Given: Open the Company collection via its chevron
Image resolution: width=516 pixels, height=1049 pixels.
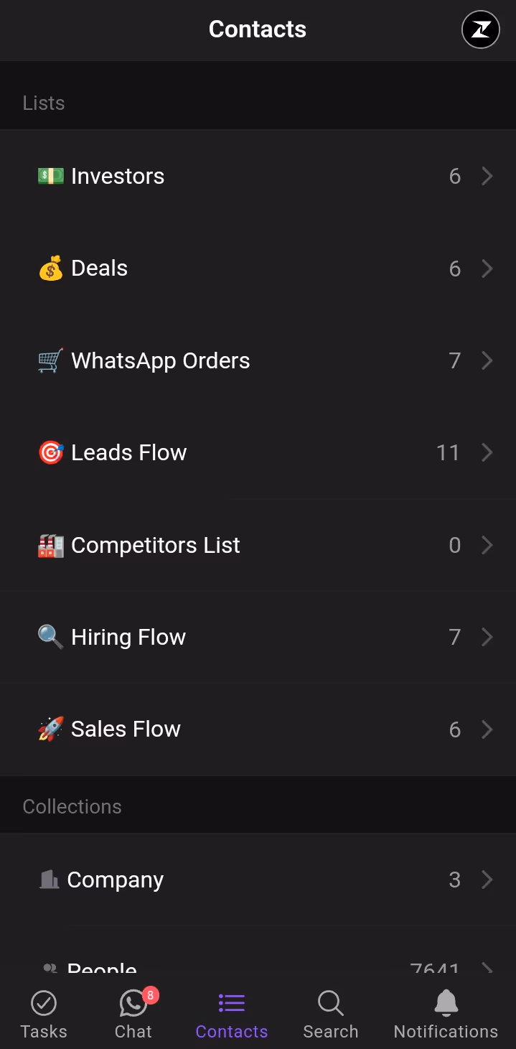Looking at the screenshot, I should [x=487, y=879].
